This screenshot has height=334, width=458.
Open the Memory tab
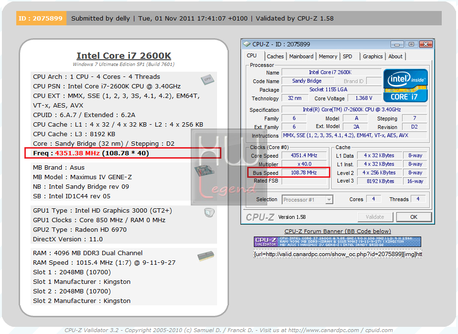tap(328, 56)
